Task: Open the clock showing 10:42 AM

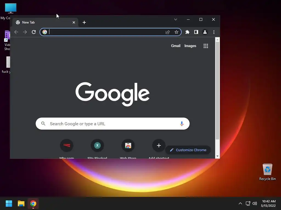Action: click(268, 203)
